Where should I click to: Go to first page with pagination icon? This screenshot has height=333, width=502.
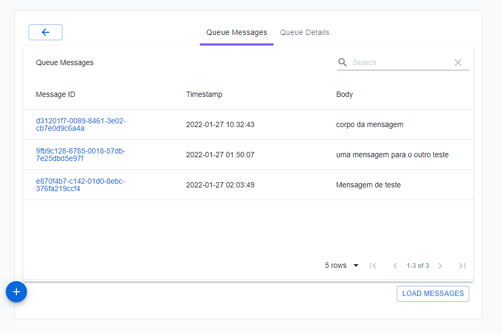point(373,265)
